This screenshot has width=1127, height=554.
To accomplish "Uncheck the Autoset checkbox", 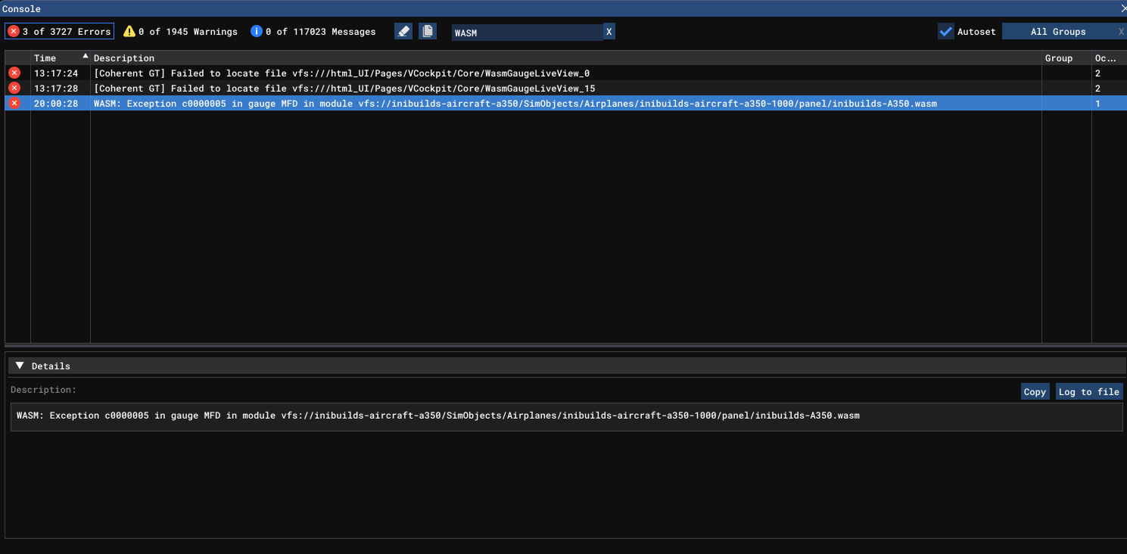I will pyautogui.click(x=945, y=31).
